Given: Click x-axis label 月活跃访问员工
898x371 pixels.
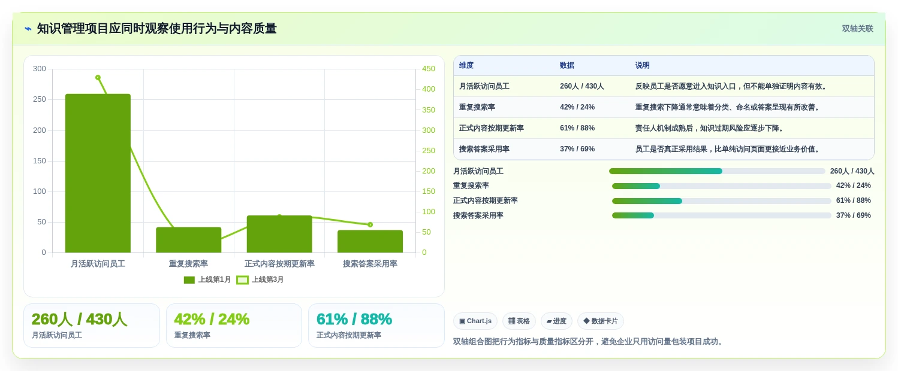Looking at the screenshot, I should tap(98, 263).
